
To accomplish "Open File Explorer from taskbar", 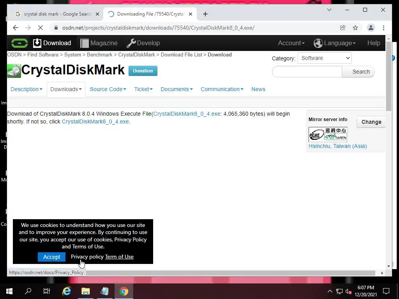I will pyautogui.click(x=85, y=291).
